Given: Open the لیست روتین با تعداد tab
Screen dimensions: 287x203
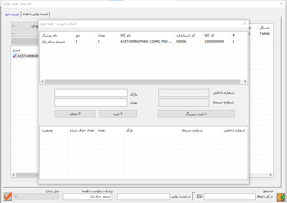Looking at the screenshot, I should [x=35, y=14].
